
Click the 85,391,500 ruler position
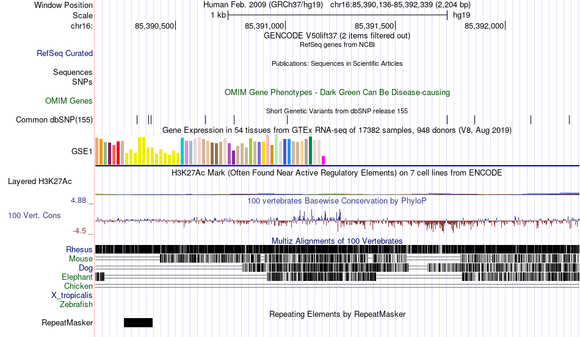[375, 26]
